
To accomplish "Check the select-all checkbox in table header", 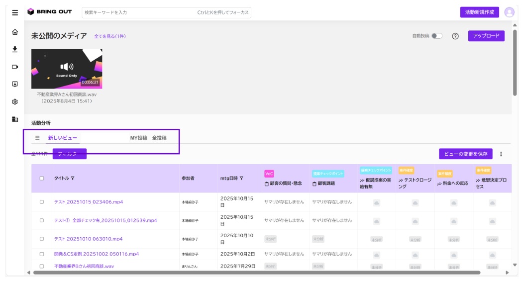I will click(x=42, y=178).
